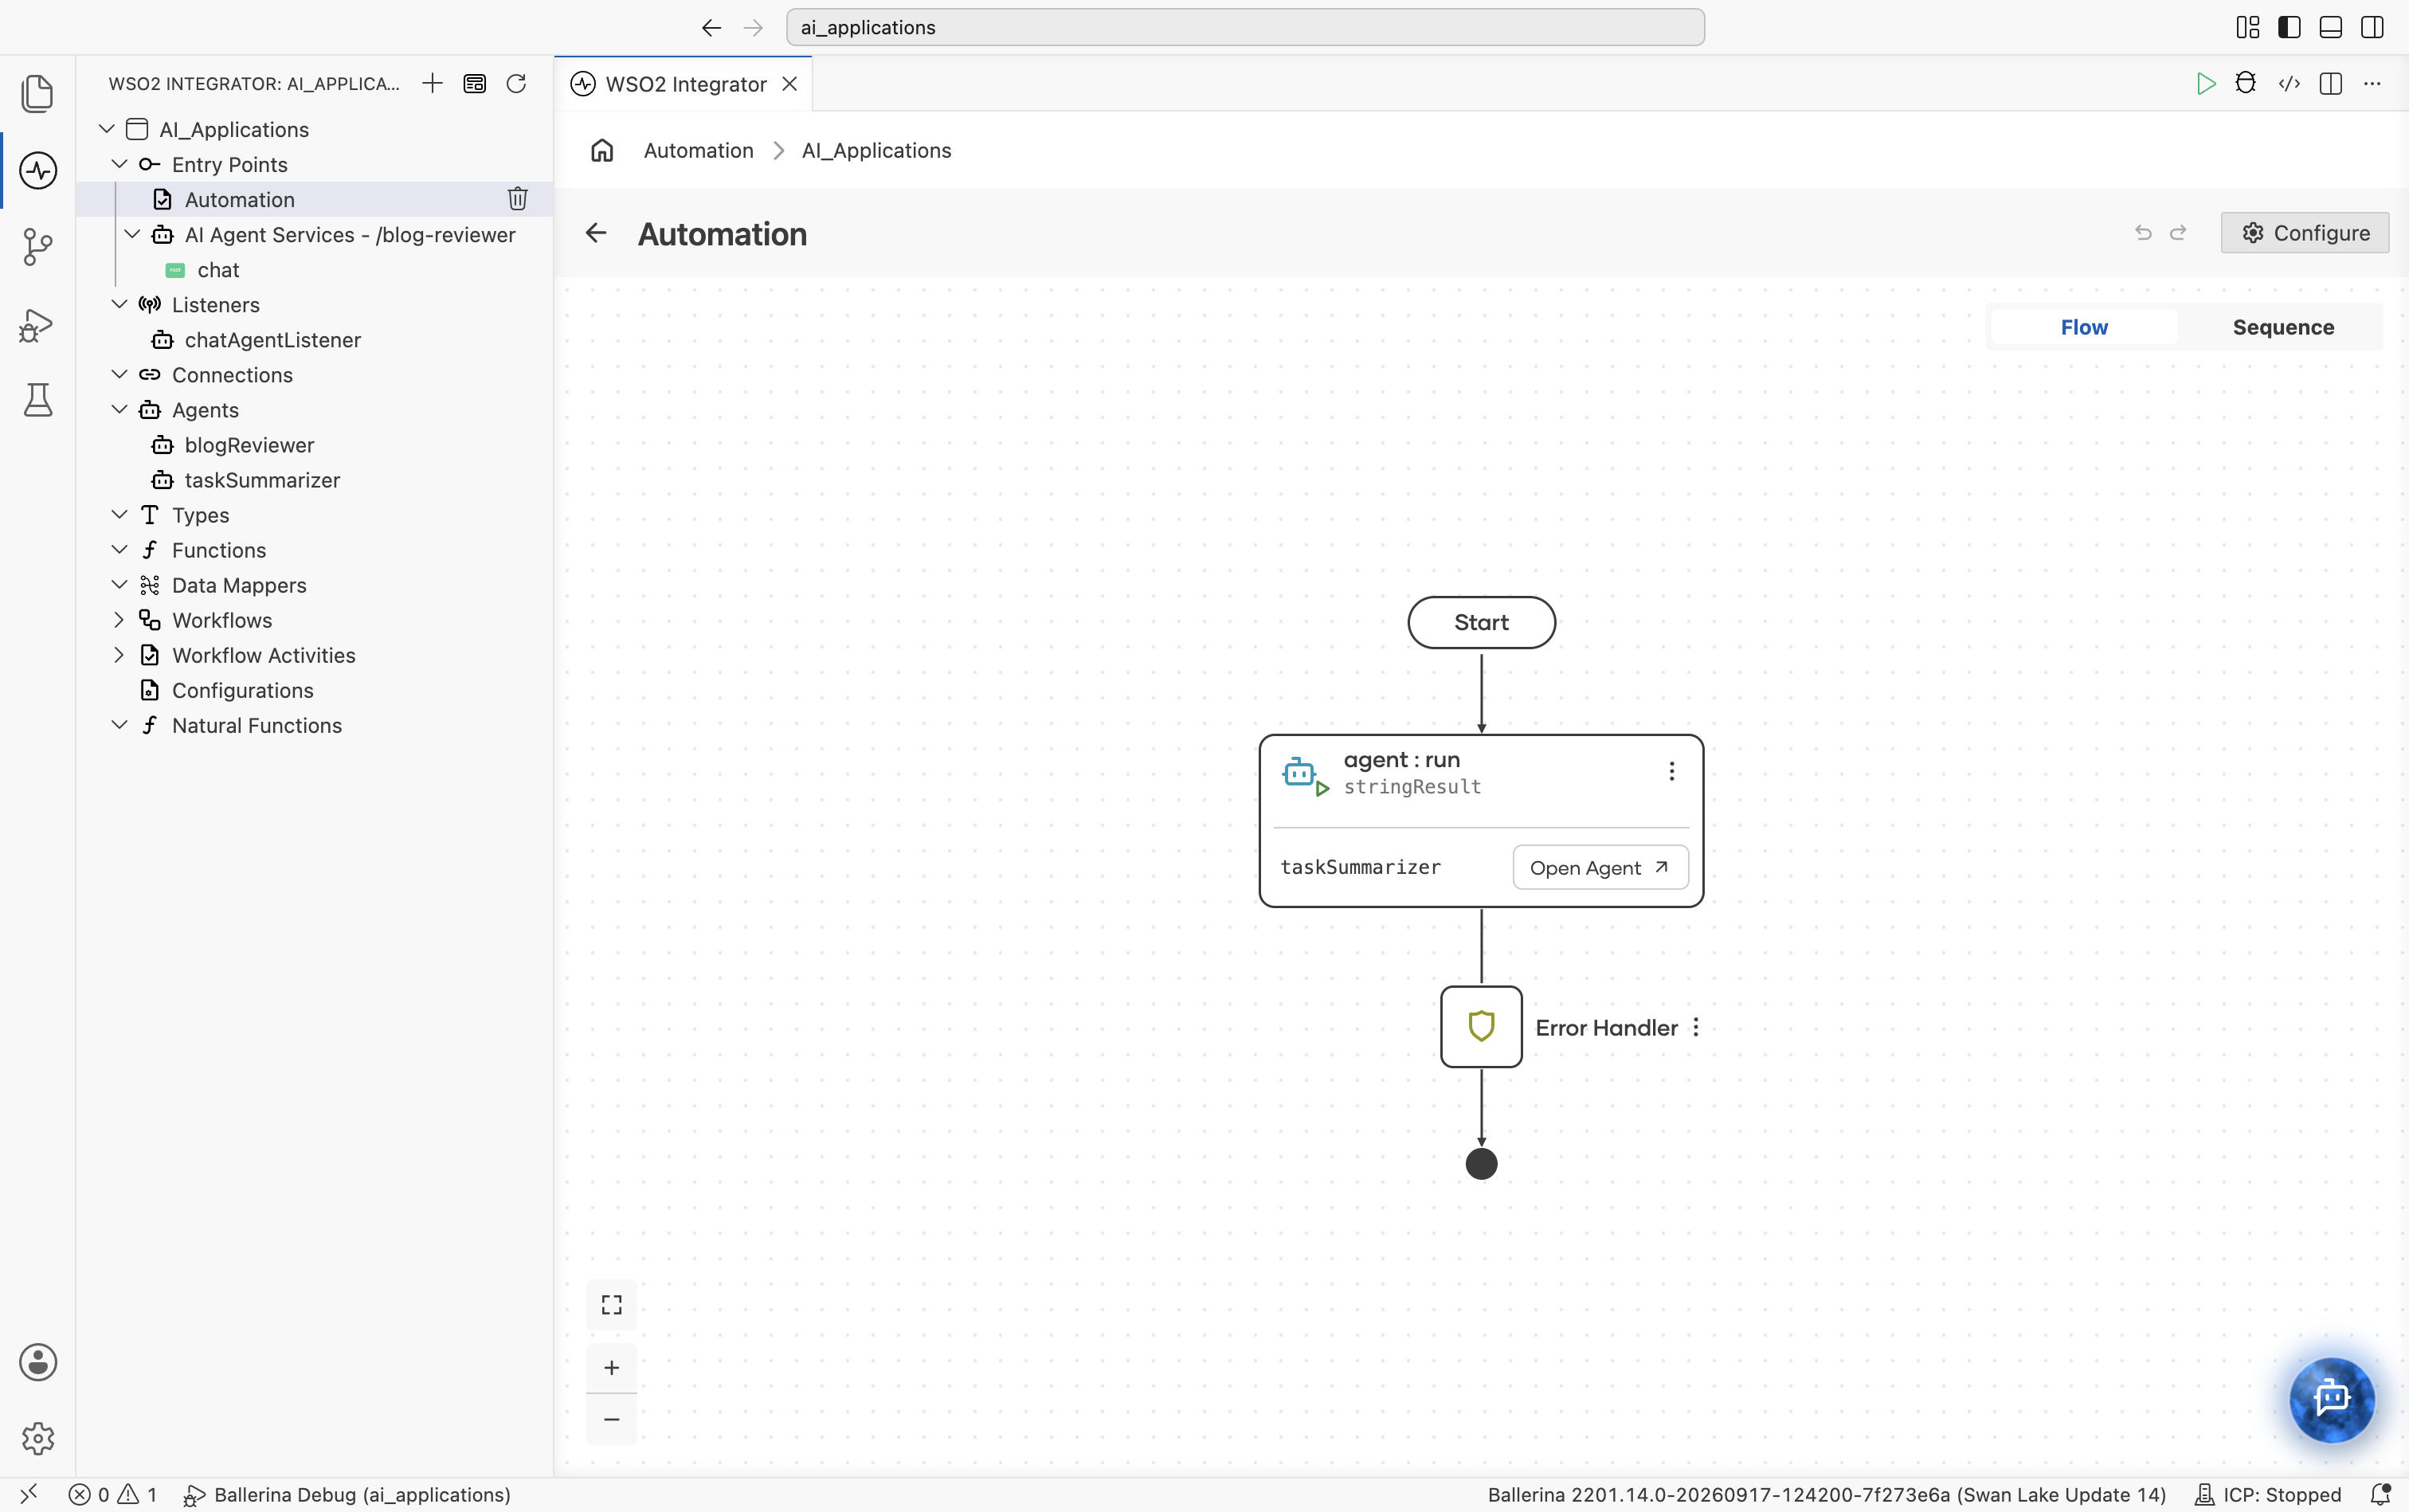Toggle the primary side bar layout

point(2289,27)
